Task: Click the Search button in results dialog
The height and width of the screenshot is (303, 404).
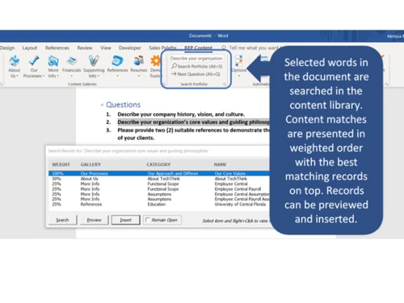Action: (62, 220)
